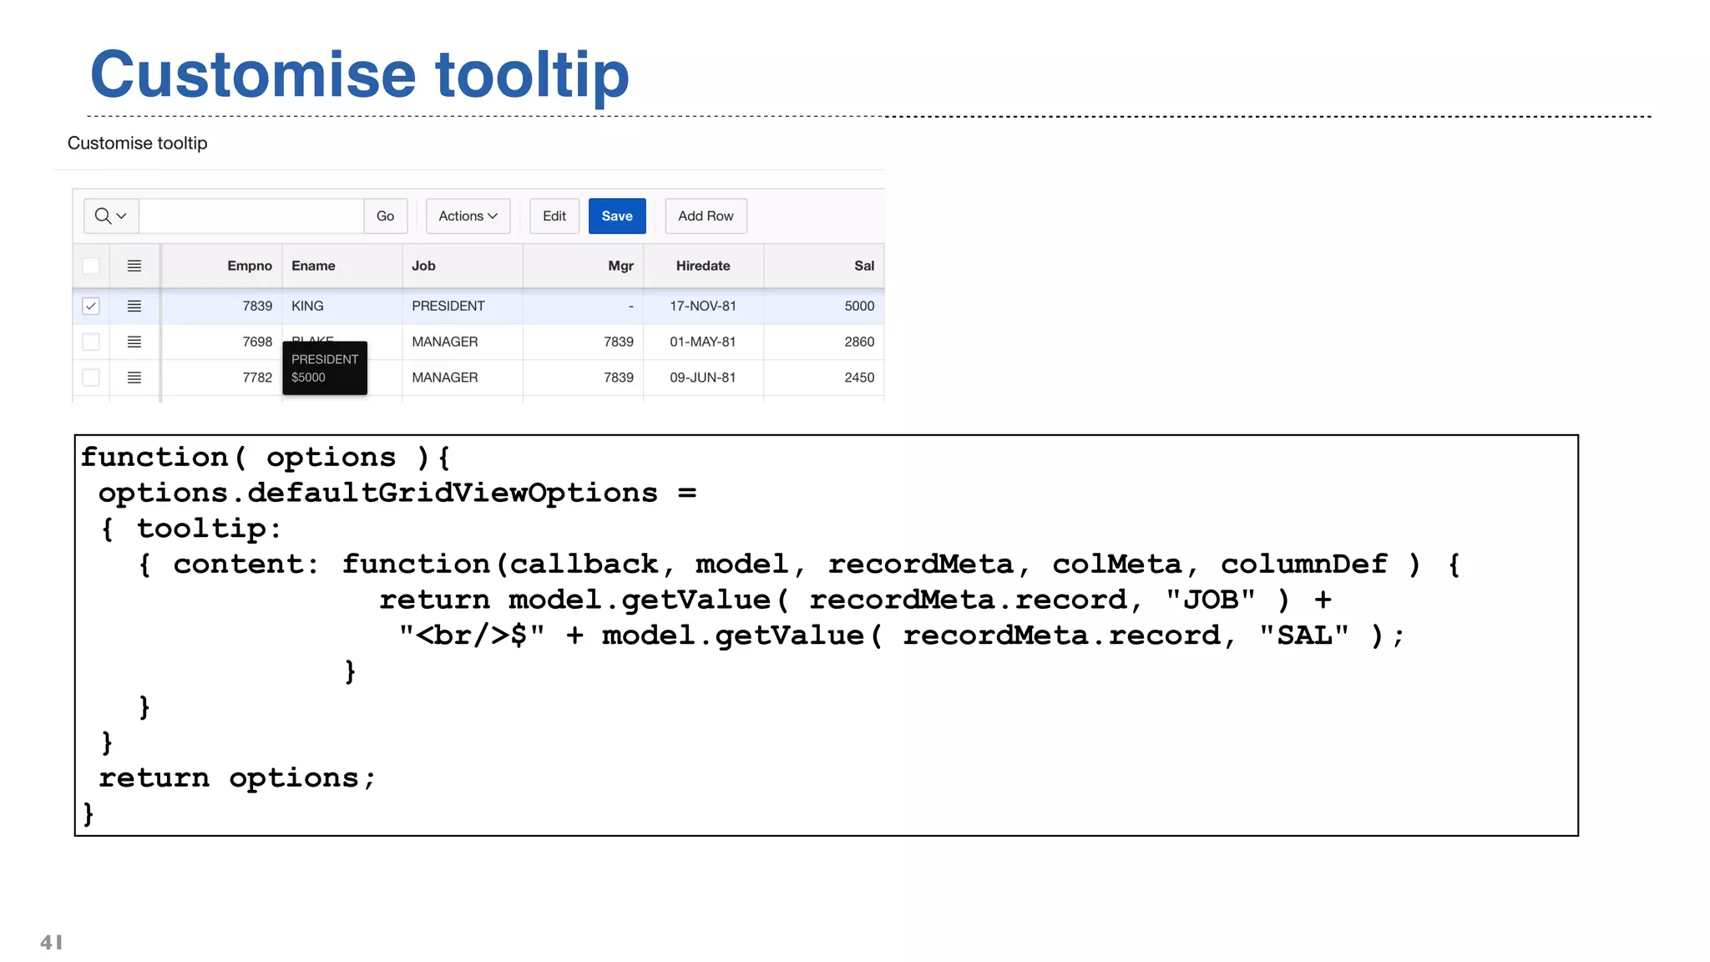The height and width of the screenshot is (962, 1710).
Task: Open row actions menu for row 7698
Action: [134, 342]
